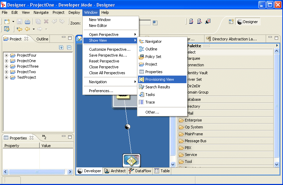The height and width of the screenshot is (185, 283).
Task: Open the Outline tab beside Project
Action: pyautogui.click(x=42, y=39)
